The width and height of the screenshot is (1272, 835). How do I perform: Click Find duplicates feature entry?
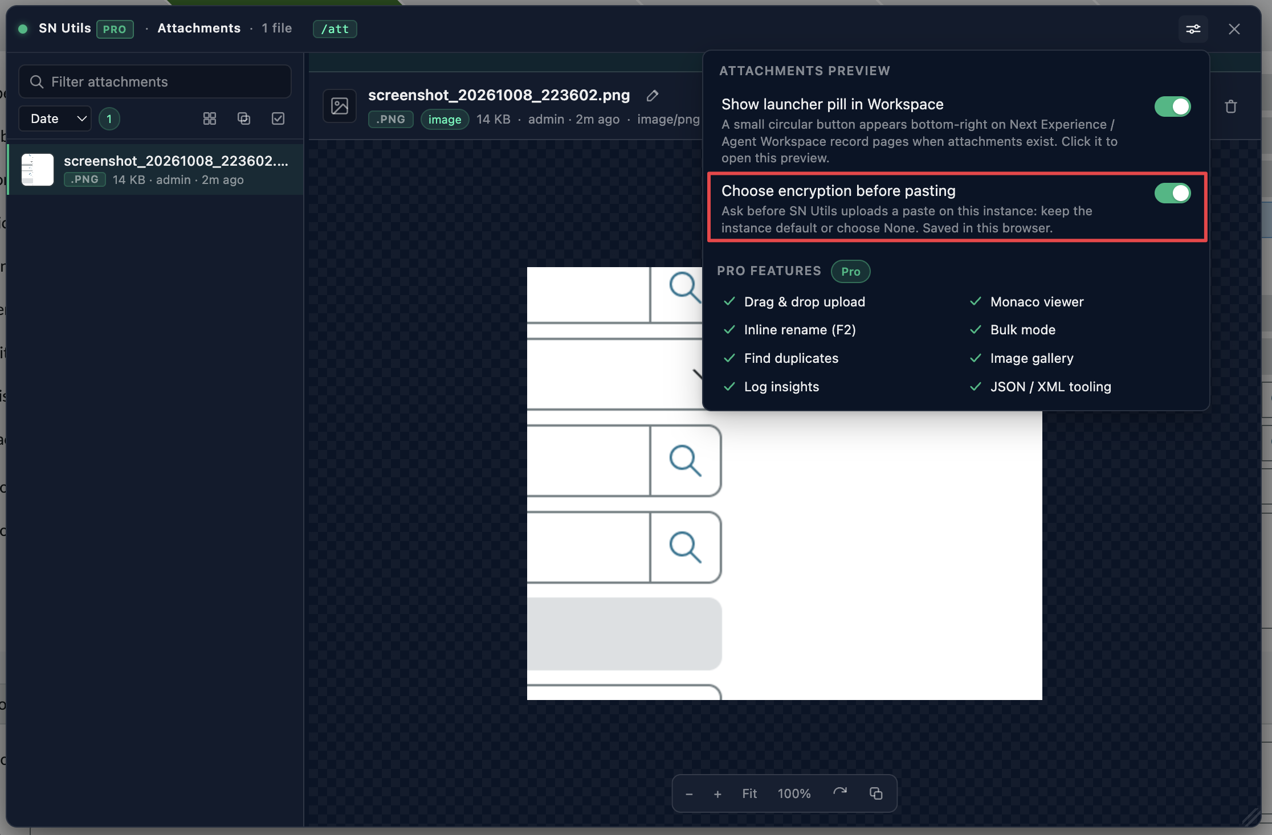click(x=791, y=358)
